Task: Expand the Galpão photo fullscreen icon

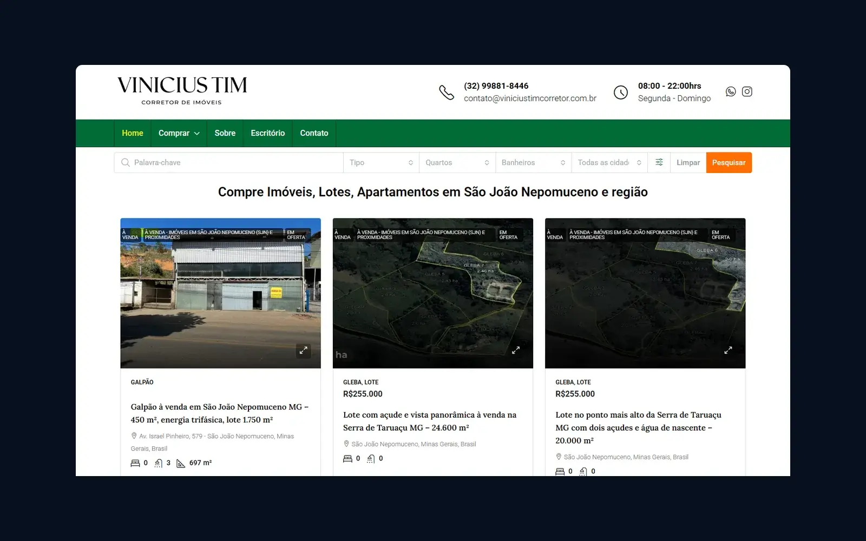Action: pyautogui.click(x=304, y=350)
